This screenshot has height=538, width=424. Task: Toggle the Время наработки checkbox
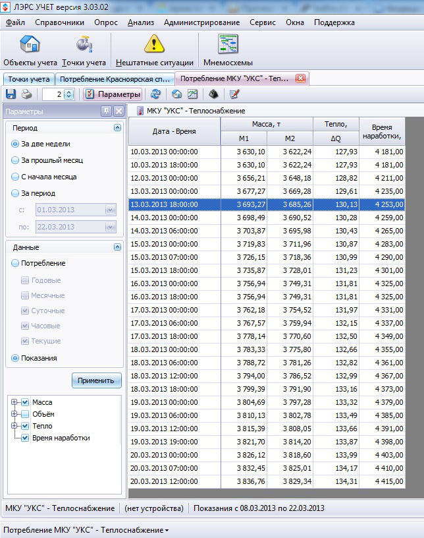(25, 438)
